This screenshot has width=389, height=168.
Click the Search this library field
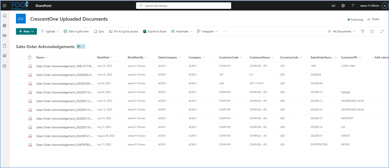pyautogui.click(x=183, y=6)
